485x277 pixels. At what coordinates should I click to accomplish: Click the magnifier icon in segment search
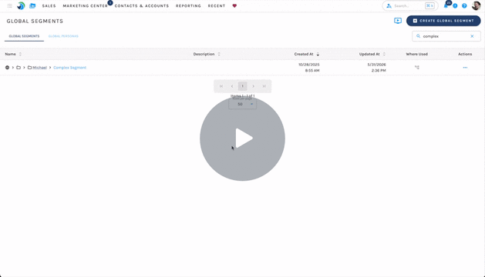click(x=418, y=36)
